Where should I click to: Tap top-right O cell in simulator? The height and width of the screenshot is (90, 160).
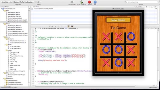click(131, 36)
